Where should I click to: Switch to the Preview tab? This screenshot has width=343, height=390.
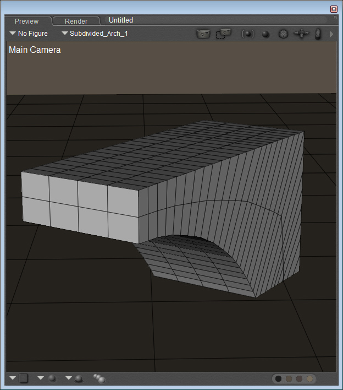tap(26, 21)
